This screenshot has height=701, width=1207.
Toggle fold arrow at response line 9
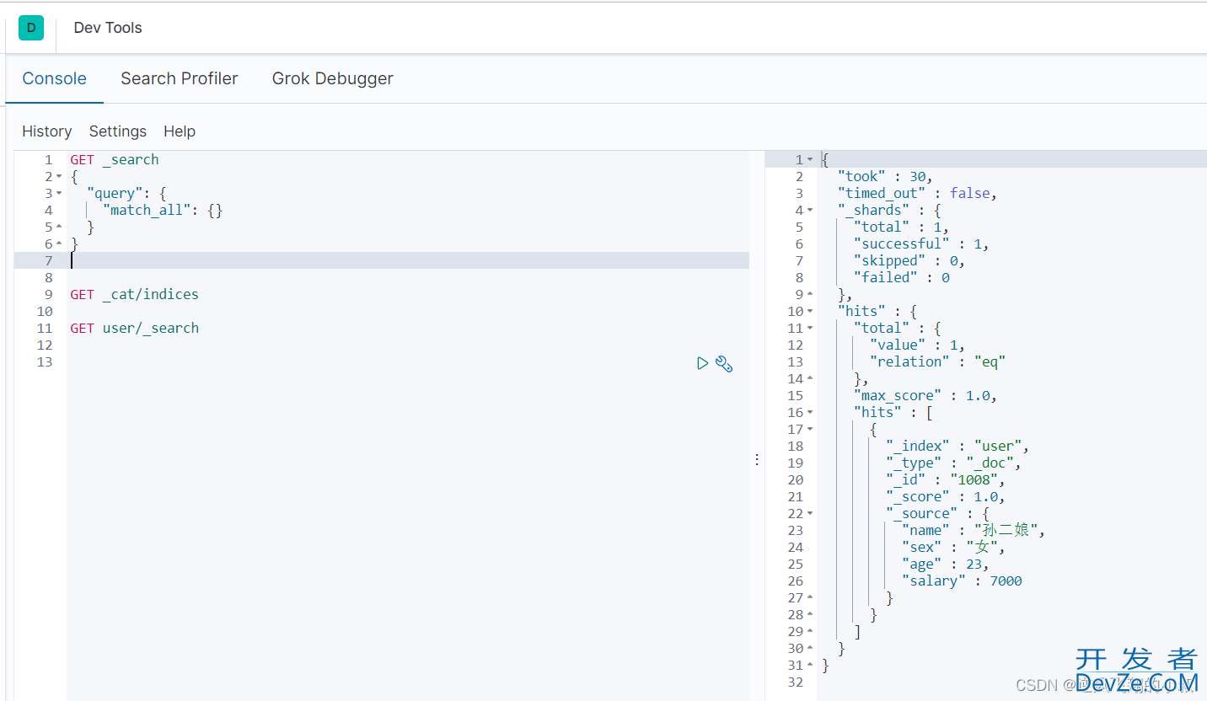coord(810,295)
